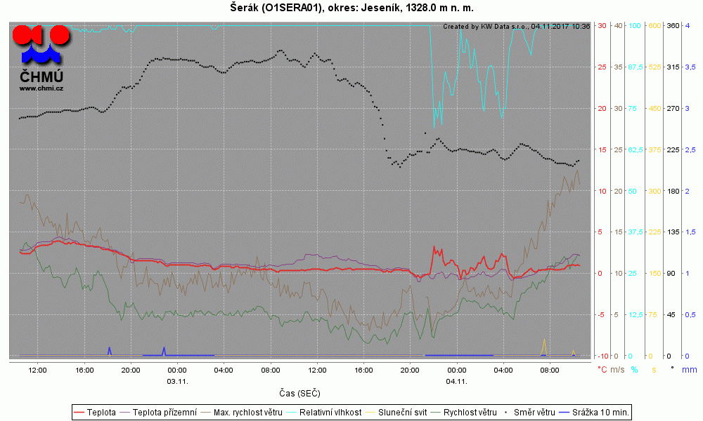Click the 03.11. date label

[x=178, y=381]
